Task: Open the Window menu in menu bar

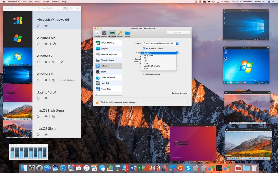Action: click(x=56, y=2)
